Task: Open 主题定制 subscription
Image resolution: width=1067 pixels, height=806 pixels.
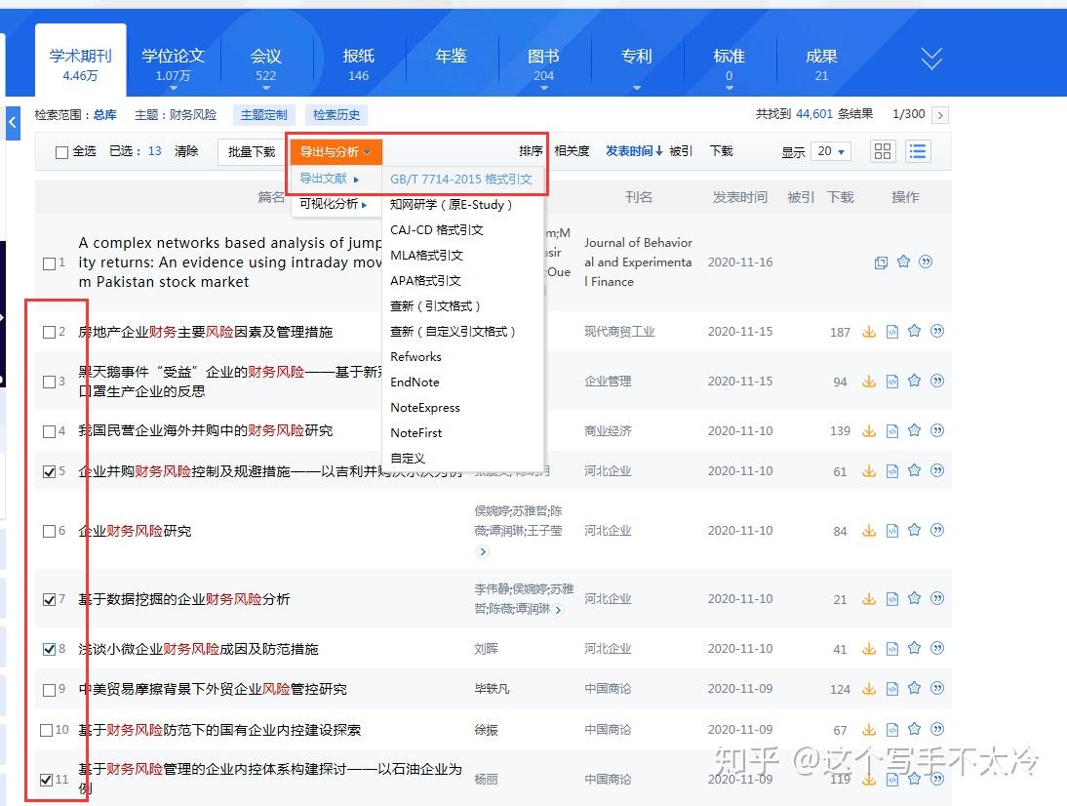Action: tap(264, 115)
